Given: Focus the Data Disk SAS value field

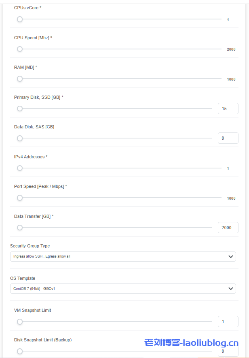Looking at the screenshot, I should (228, 138).
